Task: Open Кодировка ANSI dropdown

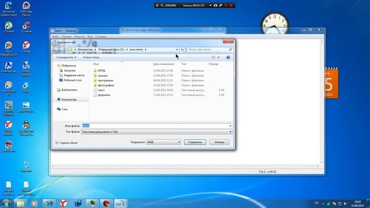Action: (163, 142)
